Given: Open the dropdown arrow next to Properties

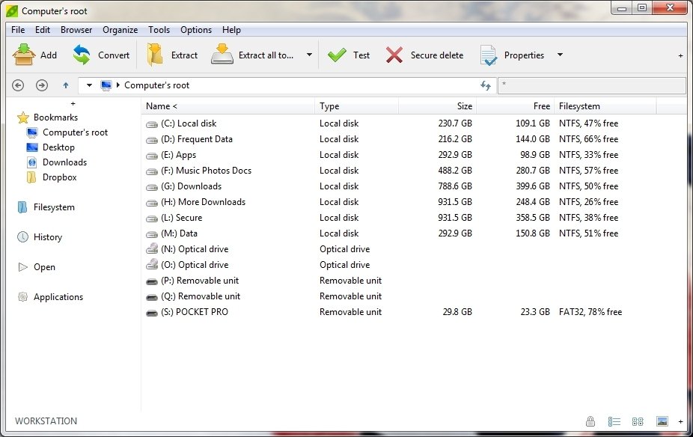Looking at the screenshot, I should tap(560, 55).
